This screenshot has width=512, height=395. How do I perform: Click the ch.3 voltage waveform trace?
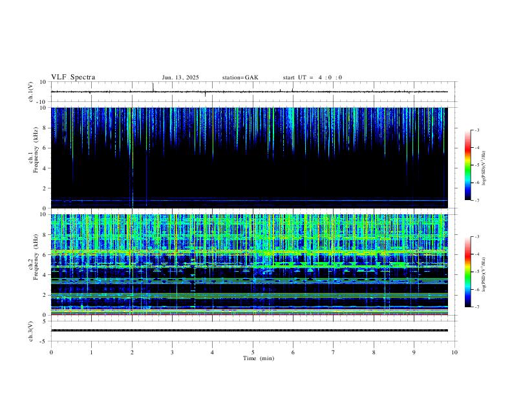pyautogui.click(x=249, y=330)
